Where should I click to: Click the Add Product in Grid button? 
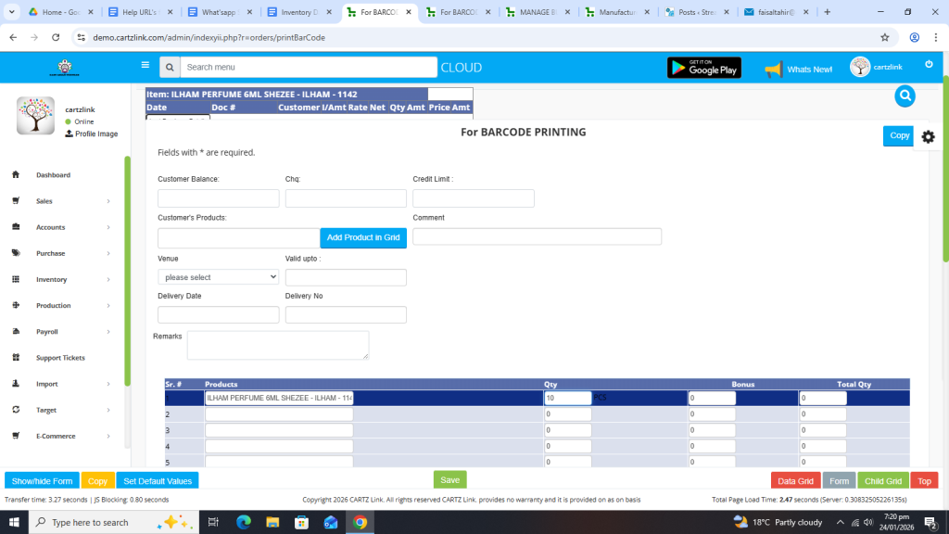point(363,238)
